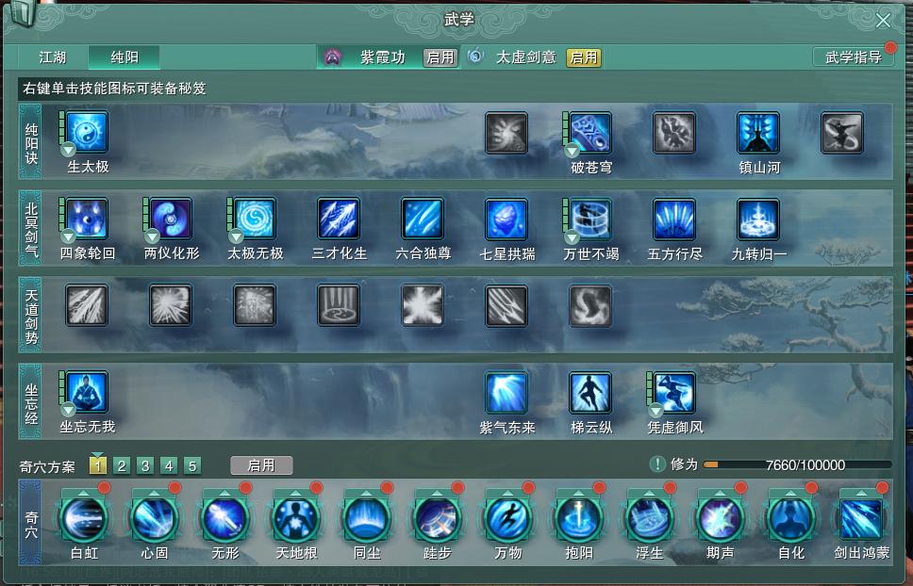Select the 跬步 talent icon
Screen dimensions: 913x586
(438, 518)
